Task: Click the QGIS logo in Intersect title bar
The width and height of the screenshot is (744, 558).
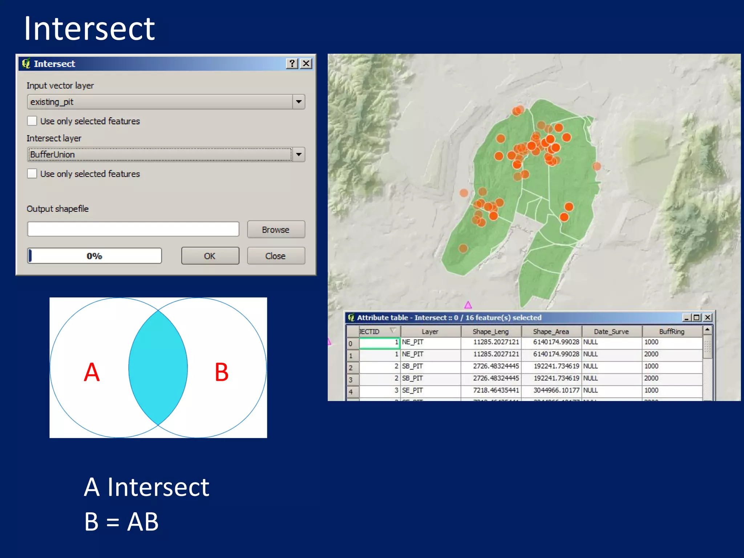Action: (x=26, y=64)
